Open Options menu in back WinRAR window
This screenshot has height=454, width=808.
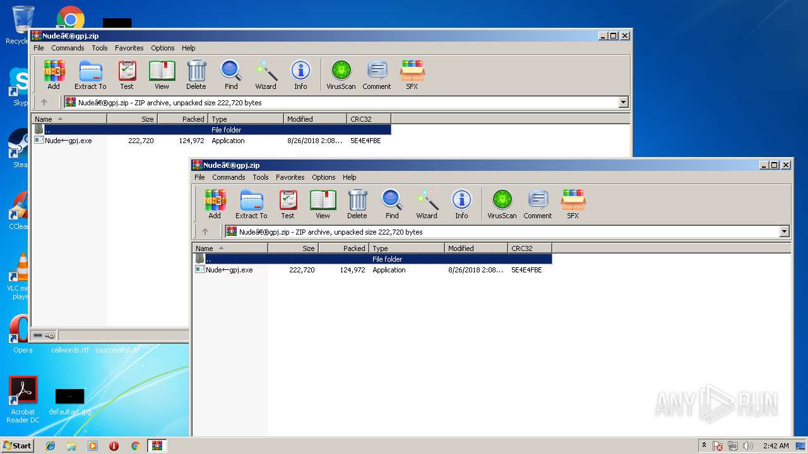coord(163,48)
